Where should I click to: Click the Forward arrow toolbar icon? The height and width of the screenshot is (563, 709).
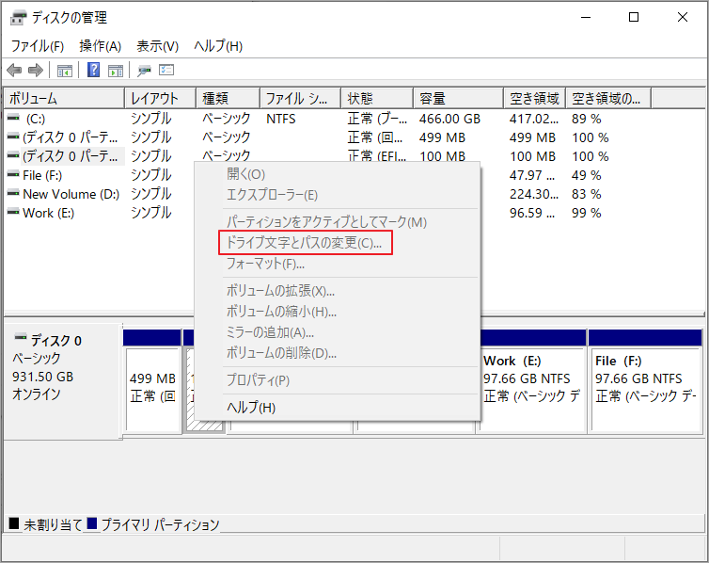(x=36, y=71)
